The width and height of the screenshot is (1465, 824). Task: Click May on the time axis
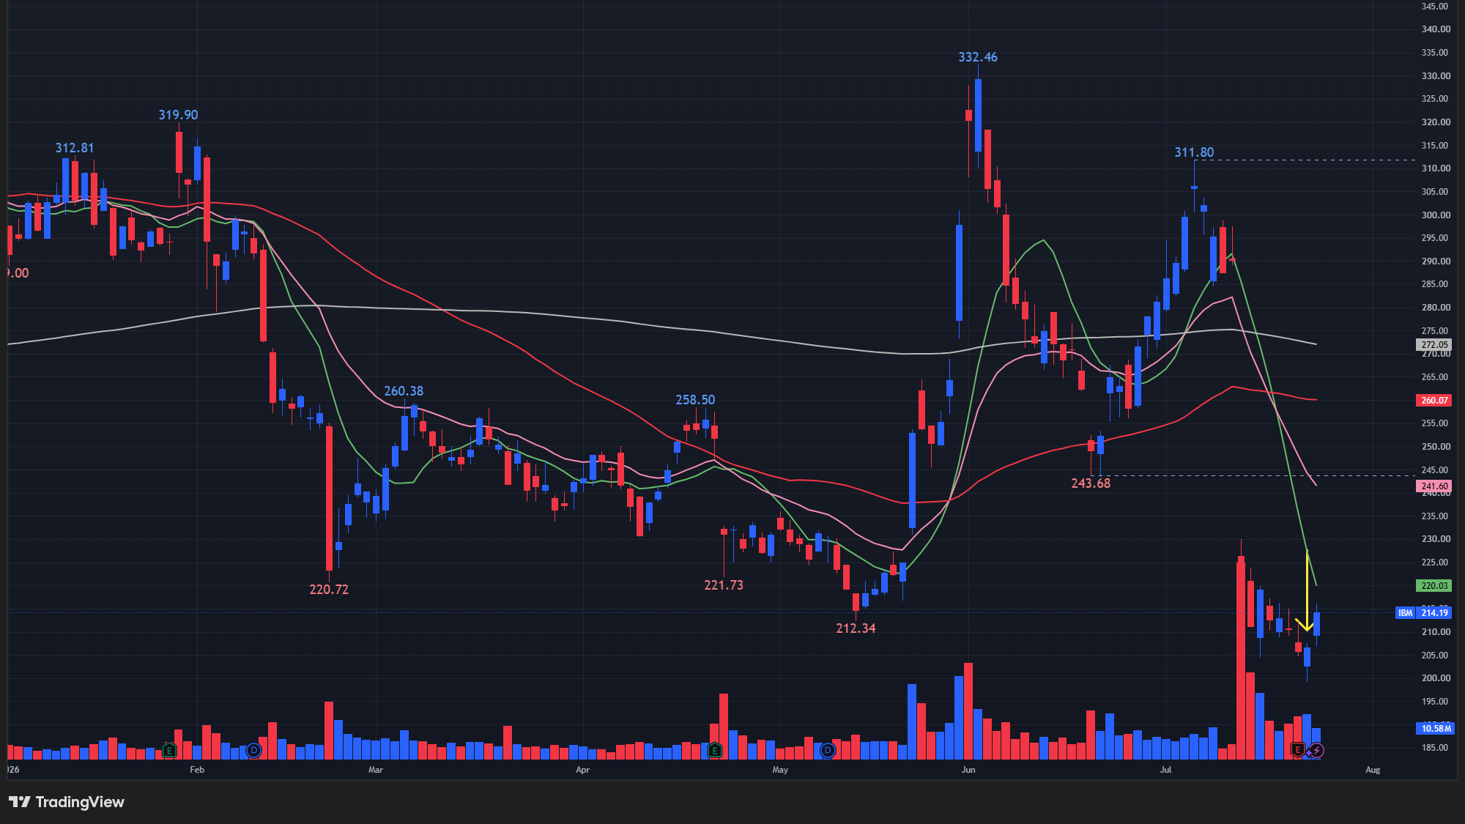click(x=780, y=770)
